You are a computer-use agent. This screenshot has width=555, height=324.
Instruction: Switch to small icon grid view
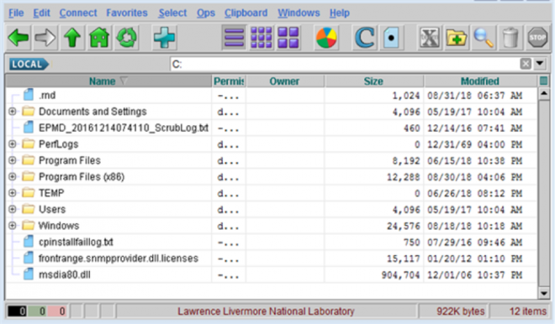click(x=262, y=37)
